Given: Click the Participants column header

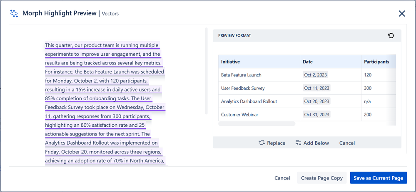Looking at the screenshot, I should (x=376, y=62).
